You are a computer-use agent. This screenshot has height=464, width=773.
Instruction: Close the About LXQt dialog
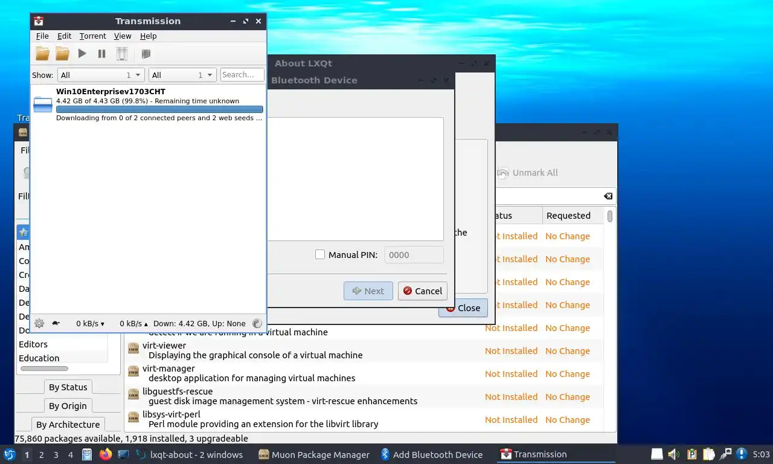(463, 308)
